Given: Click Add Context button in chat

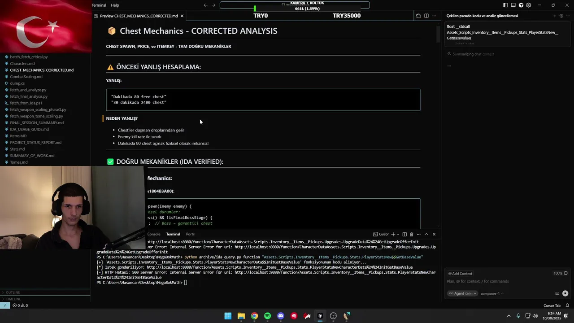Looking at the screenshot, I should (x=460, y=273).
